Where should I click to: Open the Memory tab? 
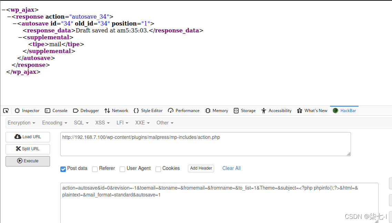217,111
